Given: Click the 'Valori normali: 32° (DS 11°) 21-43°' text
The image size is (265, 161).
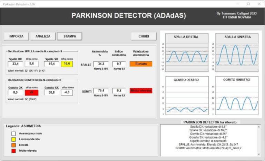Looking at the screenshot, I should (26, 71).
